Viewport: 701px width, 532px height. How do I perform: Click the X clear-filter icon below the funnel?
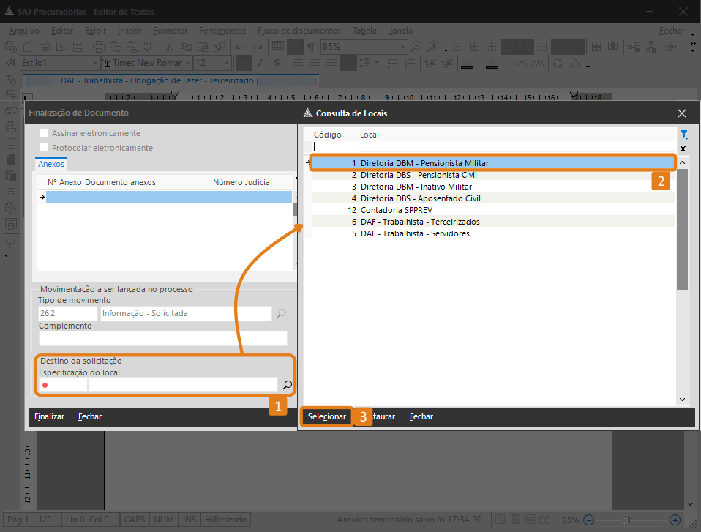point(683,149)
